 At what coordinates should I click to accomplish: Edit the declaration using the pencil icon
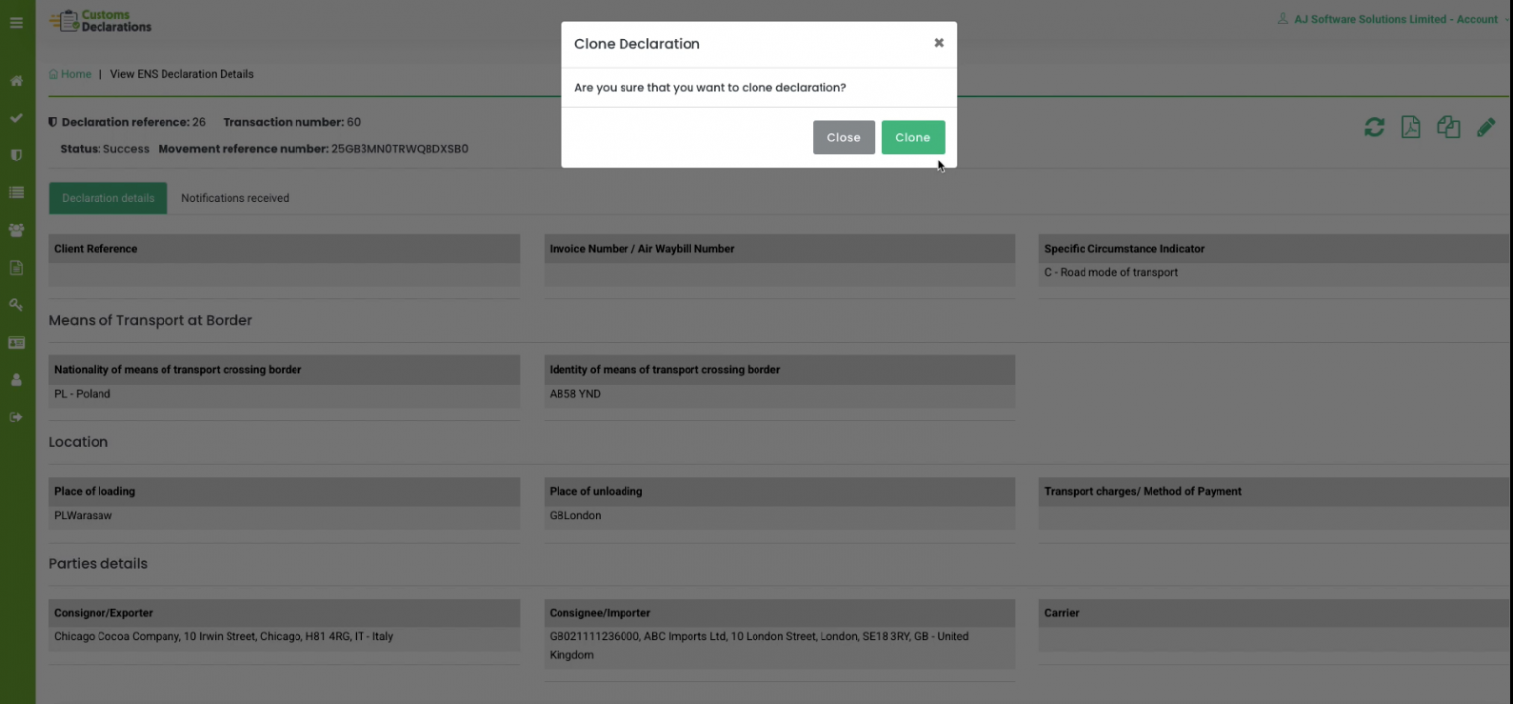pyautogui.click(x=1486, y=127)
